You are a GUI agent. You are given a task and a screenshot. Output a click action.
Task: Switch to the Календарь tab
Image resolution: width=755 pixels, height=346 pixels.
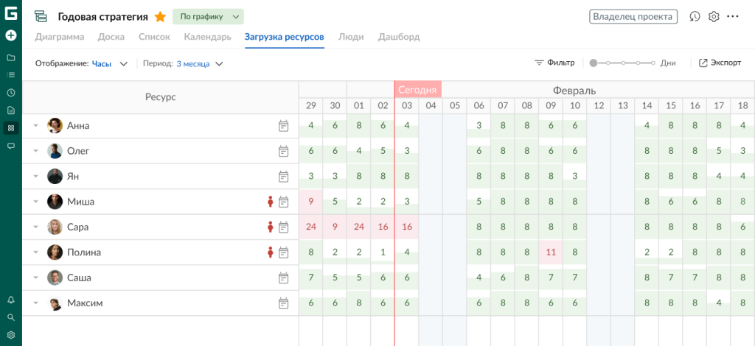point(207,37)
